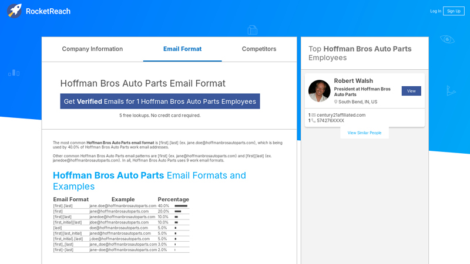Screen dimensions: 470x264
Task: Click the [first][last_initial] format cell
Action: click(x=67, y=233)
